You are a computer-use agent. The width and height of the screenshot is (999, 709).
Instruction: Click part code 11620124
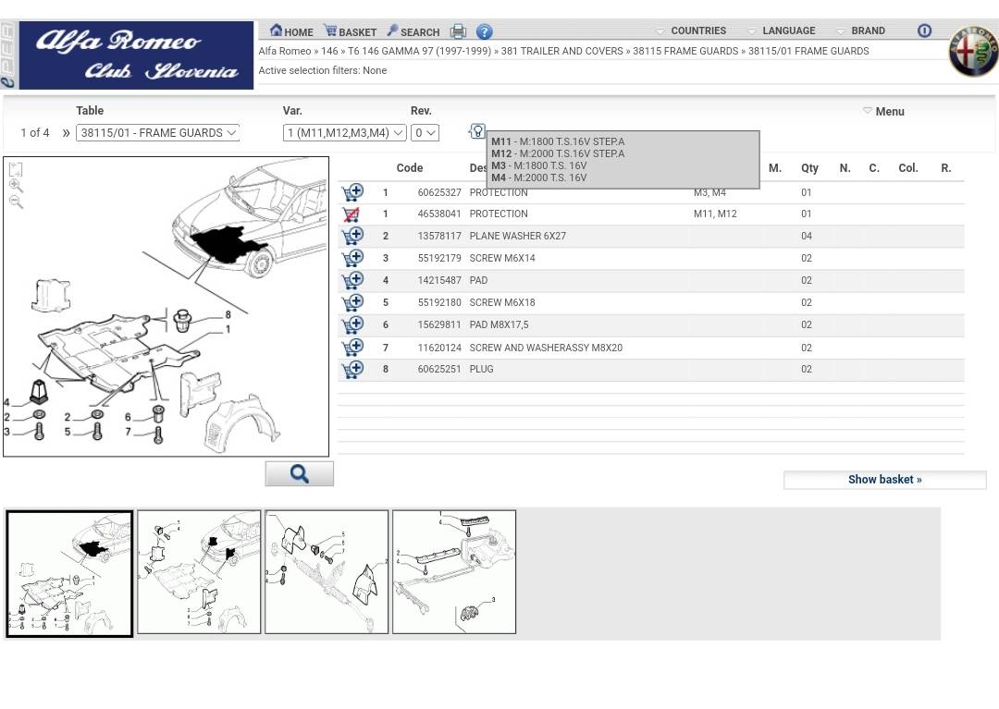click(x=439, y=348)
